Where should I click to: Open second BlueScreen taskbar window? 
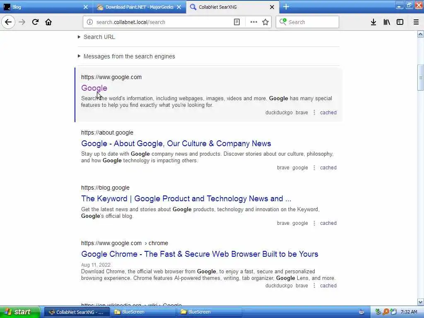click(210, 312)
